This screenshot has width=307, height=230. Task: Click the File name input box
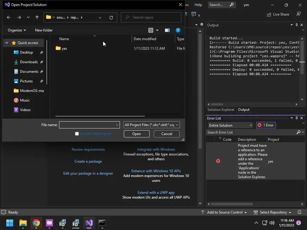87,125
